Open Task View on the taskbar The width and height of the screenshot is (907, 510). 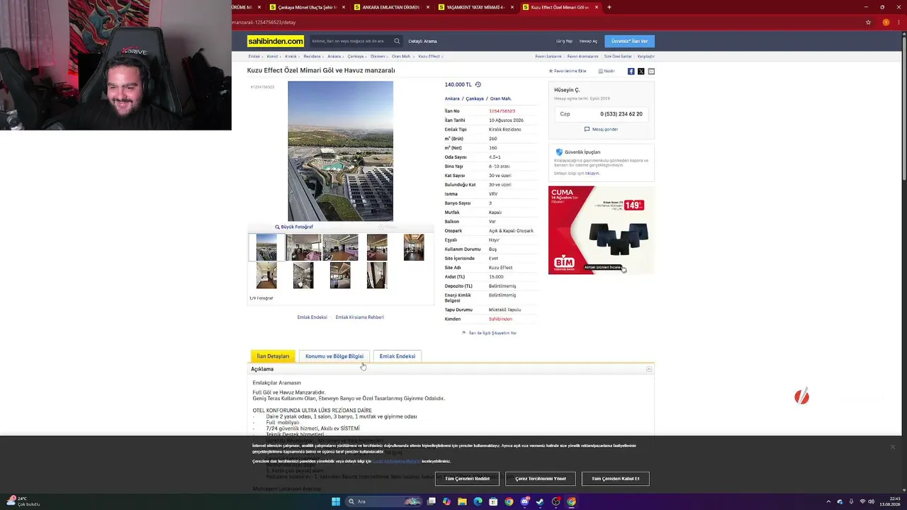(431, 501)
